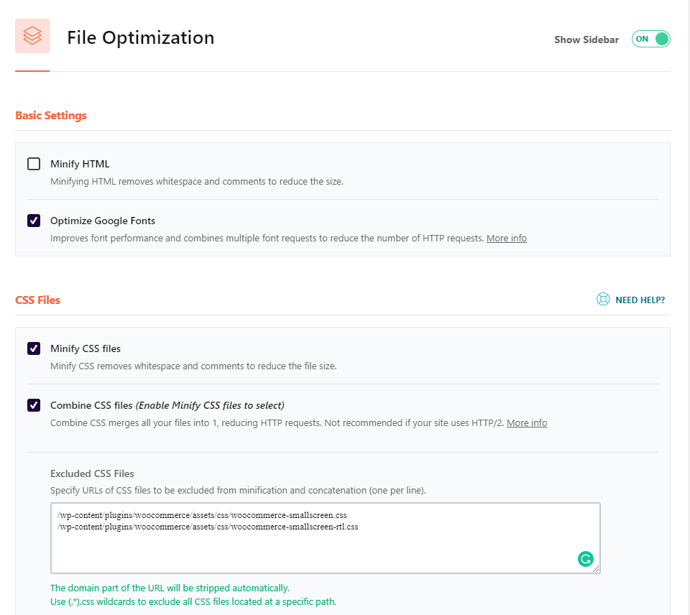Click 'Minify CSS removes whitespace' description
690x615 pixels.
[x=193, y=366]
